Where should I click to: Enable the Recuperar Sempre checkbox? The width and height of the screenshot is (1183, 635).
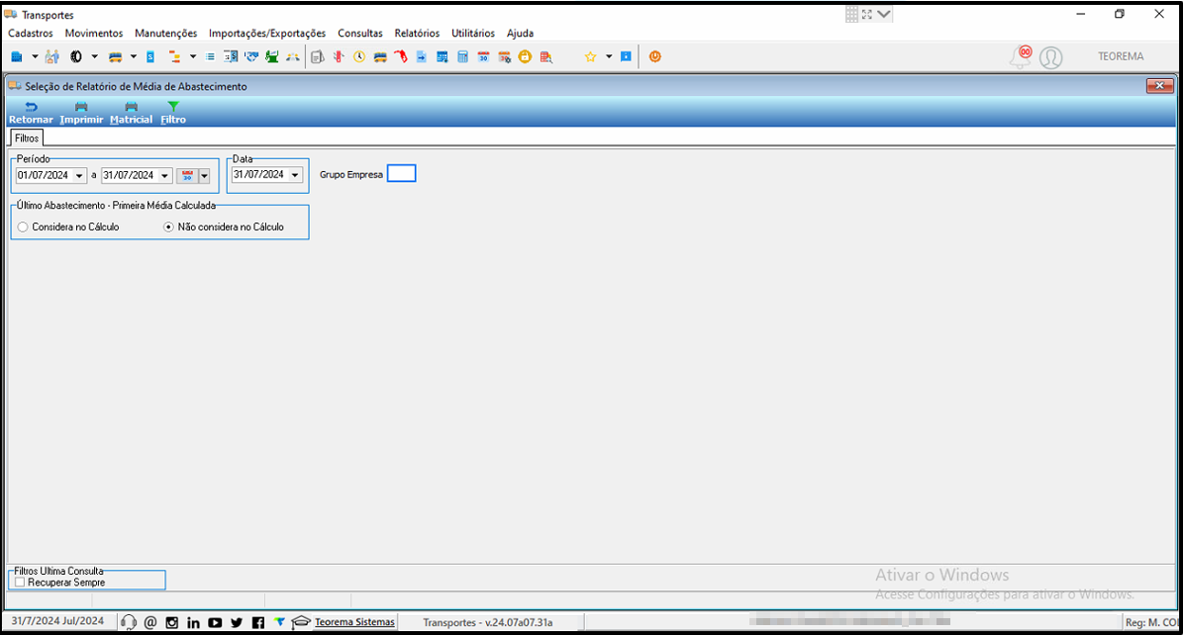click(21, 583)
